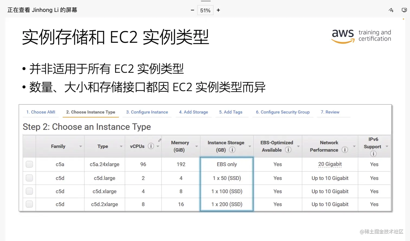This screenshot has height=241, width=410.
Task: Click the 1 x 50 (SSD) storage cell
Action: (x=227, y=178)
